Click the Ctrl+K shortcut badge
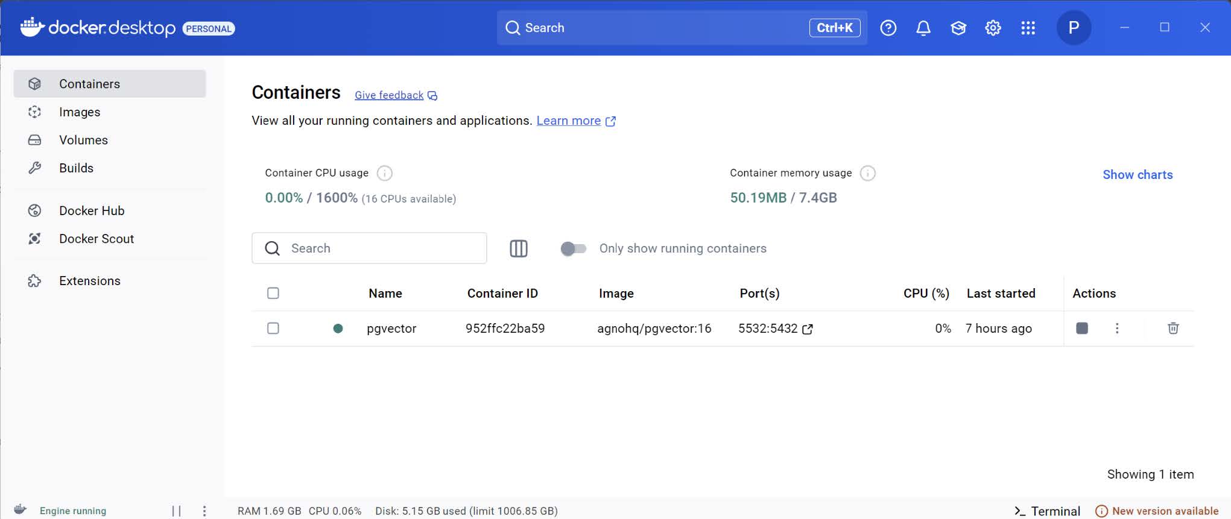The height and width of the screenshot is (519, 1231). click(x=835, y=28)
